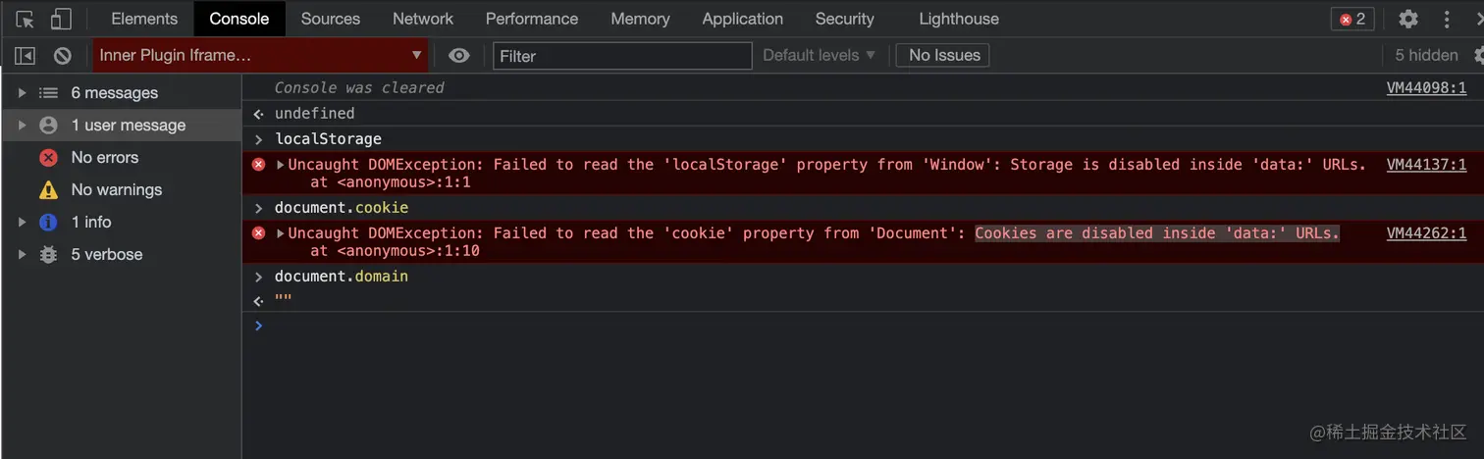Viewport: 1484px width, 459px height.
Task: Open the Inner Plugin Iframe context dropdown
Action: coord(261,56)
